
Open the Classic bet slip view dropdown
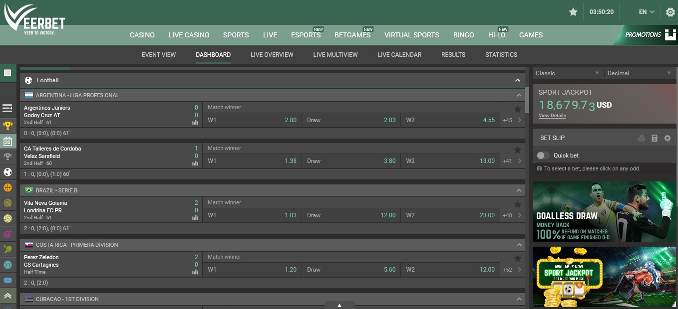[x=568, y=73]
